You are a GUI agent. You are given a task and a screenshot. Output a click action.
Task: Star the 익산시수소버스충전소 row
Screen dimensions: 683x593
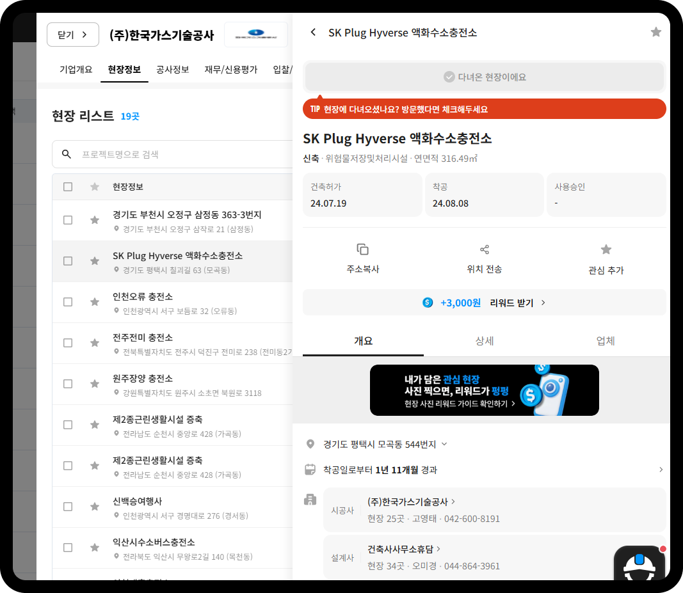[95, 548]
